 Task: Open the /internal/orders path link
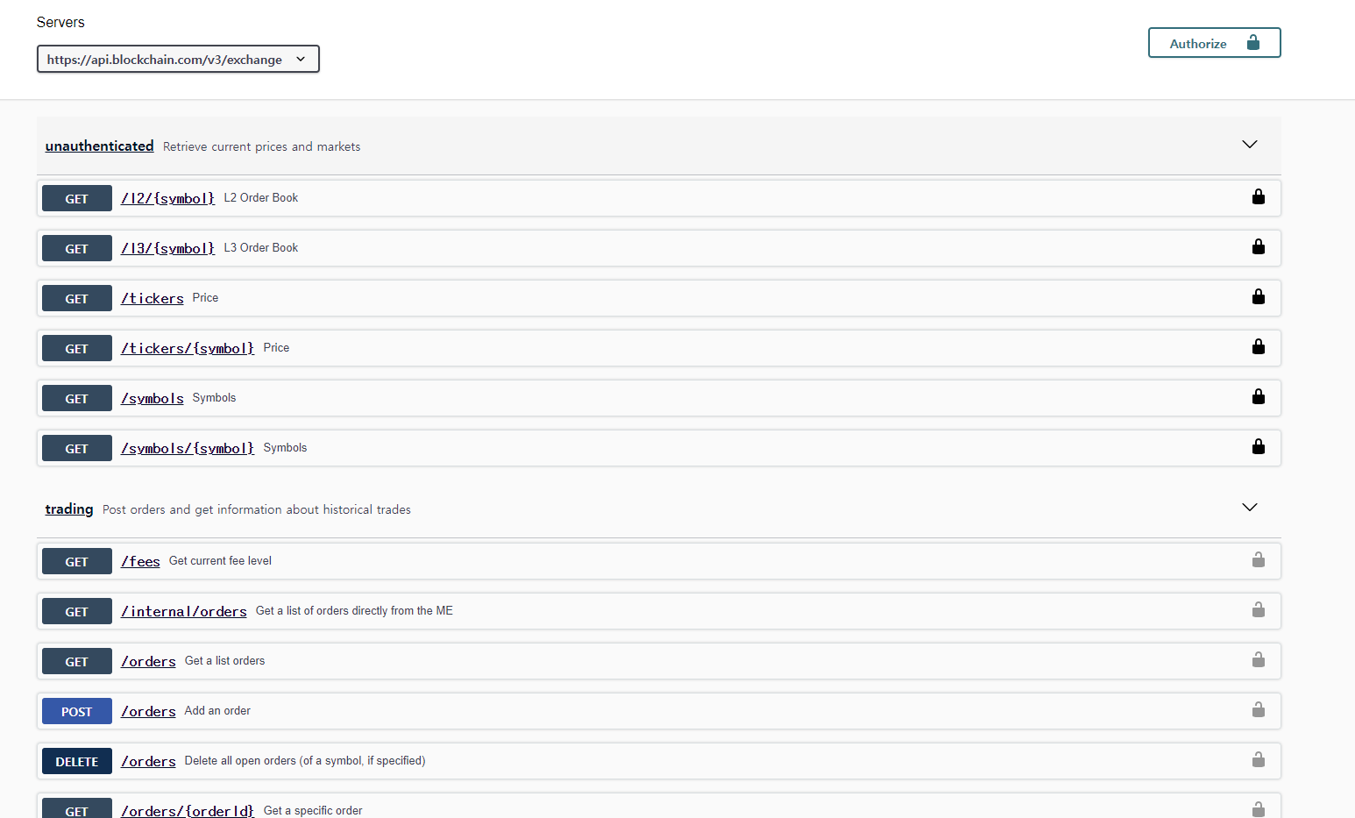click(x=184, y=611)
